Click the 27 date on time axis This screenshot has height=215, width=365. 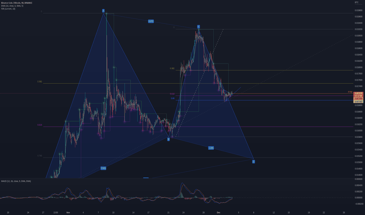tap(43, 212)
